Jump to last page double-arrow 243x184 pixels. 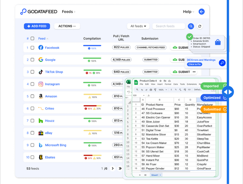pyautogui.click(x=120, y=168)
